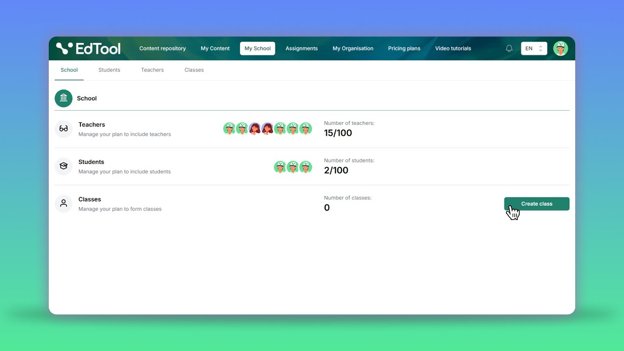Click 'Manage your plan to form classes'
Screen dimensions: 624x351
point(120,209)
